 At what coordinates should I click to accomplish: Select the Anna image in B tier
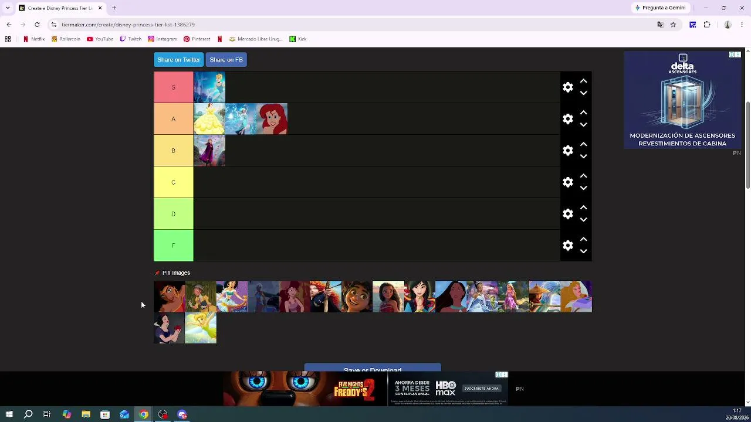point(209,151)
